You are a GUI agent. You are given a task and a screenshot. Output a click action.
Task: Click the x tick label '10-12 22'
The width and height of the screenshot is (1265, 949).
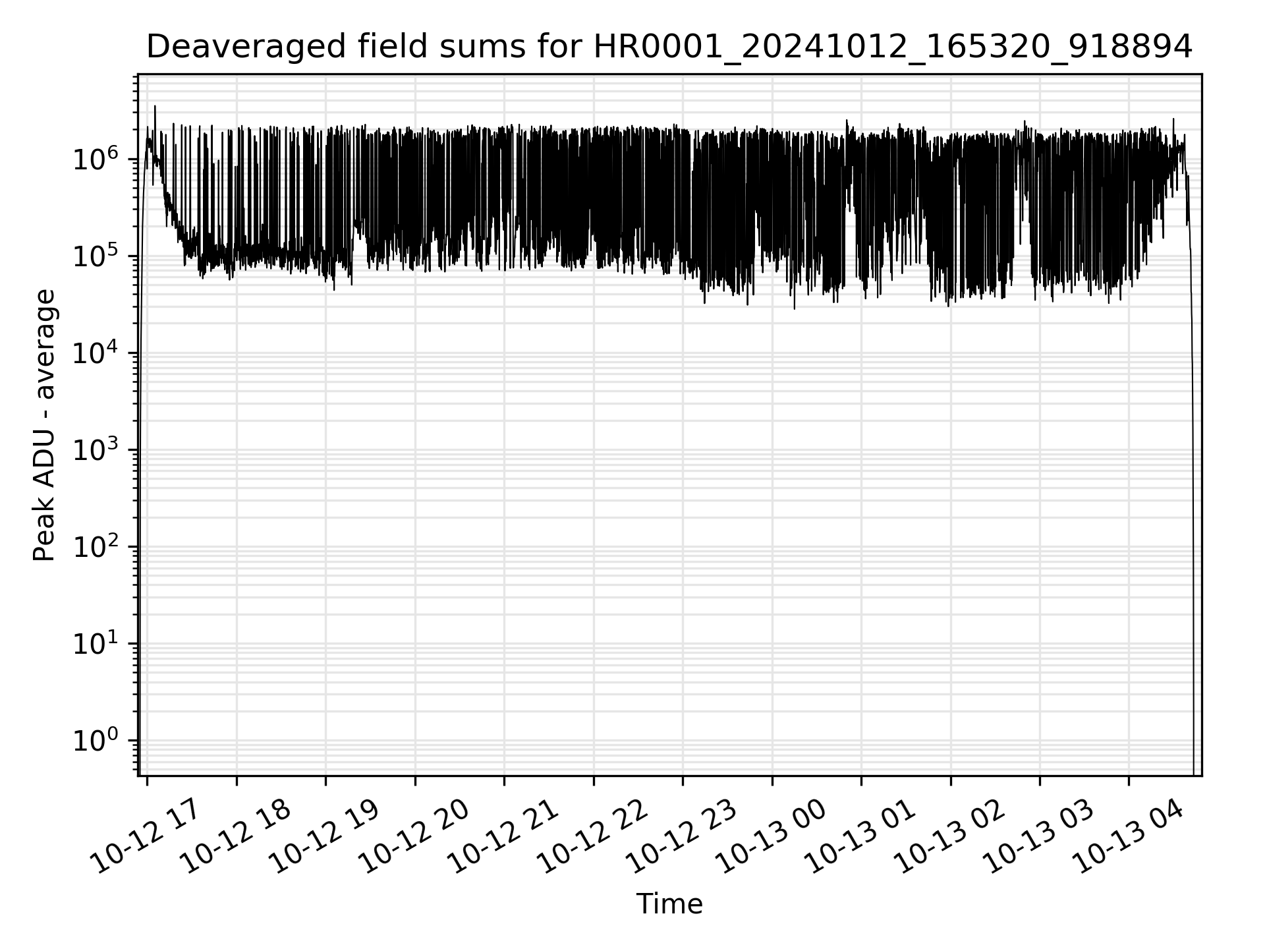pos(592,836)
